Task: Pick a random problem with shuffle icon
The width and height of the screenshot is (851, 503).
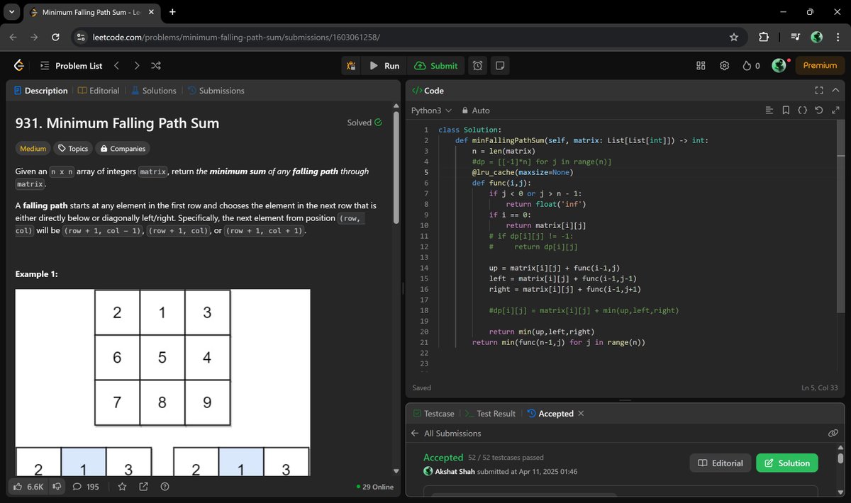Action: click(156, 65)
